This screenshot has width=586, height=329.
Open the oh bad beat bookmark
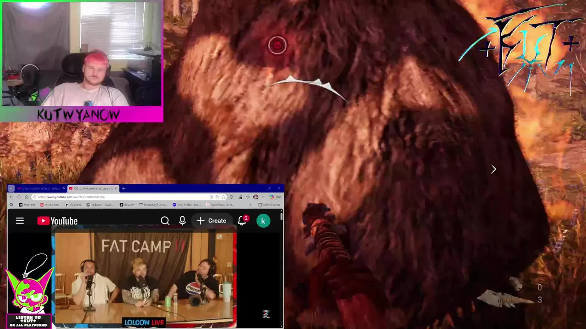(x=49, y=205)
